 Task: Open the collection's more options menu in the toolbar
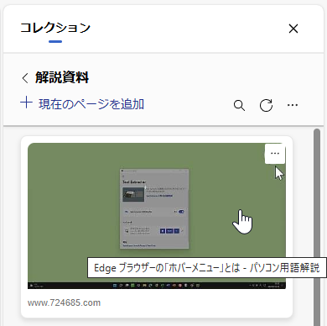point(293,105)
